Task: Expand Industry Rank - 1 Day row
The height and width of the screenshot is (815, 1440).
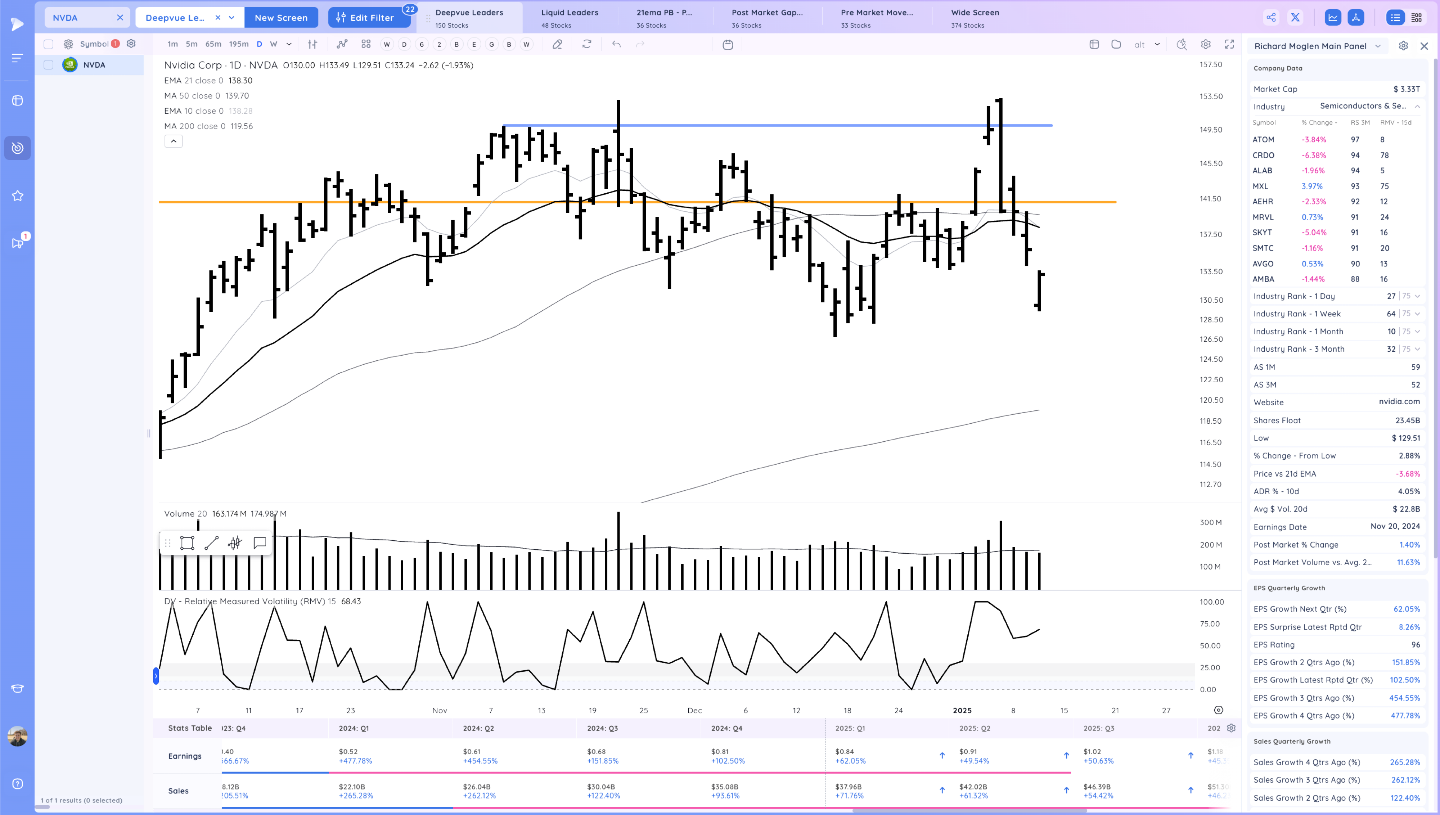Action: [1418, 296]
